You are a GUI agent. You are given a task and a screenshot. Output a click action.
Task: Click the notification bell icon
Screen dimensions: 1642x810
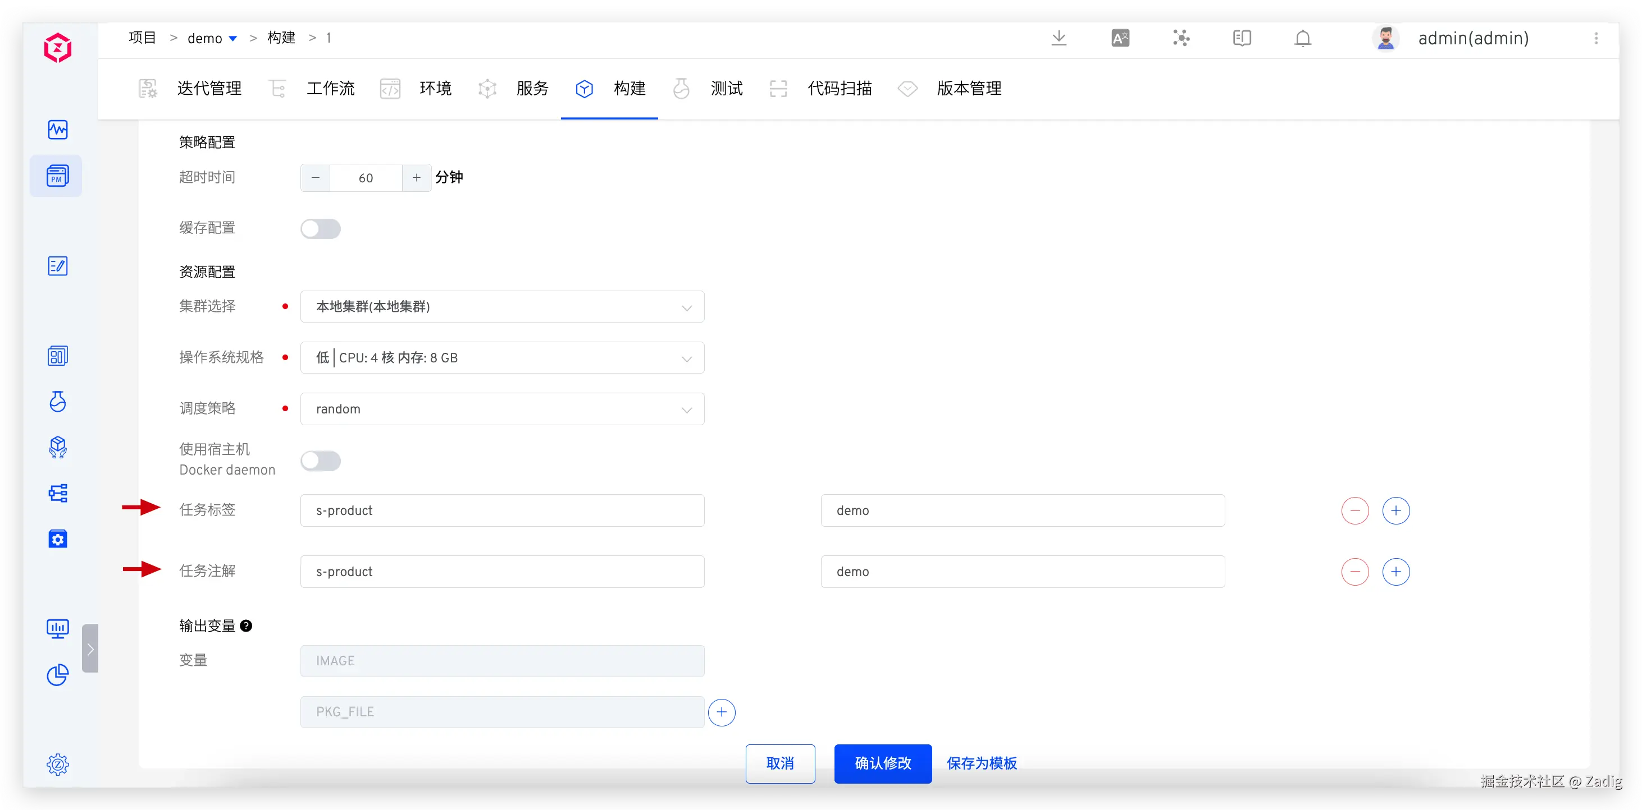point(1302,38)
